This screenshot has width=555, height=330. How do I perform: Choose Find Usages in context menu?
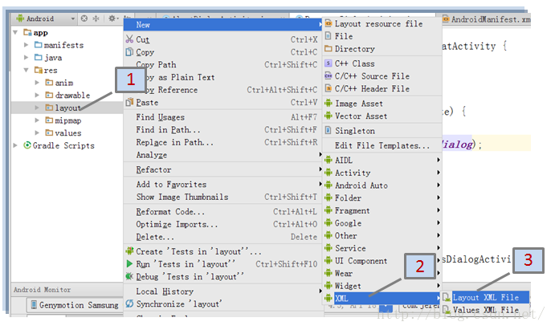[x=161, y=117]
